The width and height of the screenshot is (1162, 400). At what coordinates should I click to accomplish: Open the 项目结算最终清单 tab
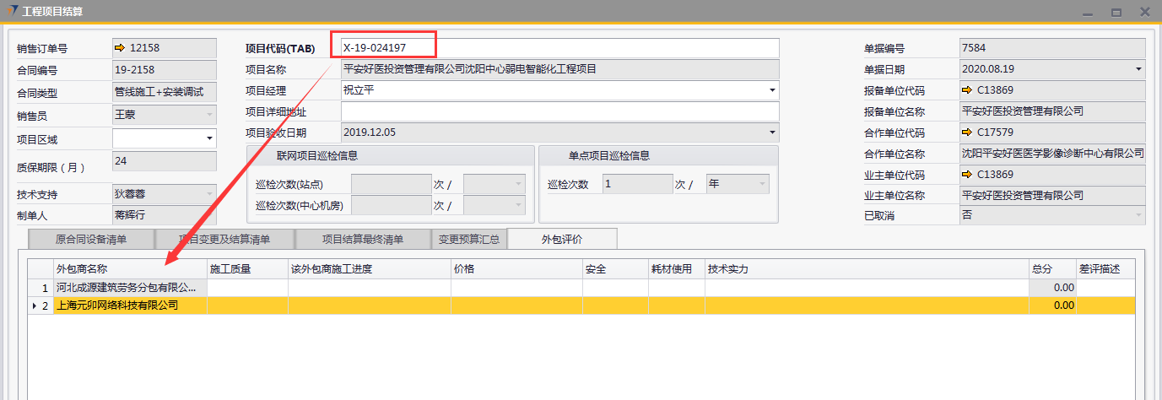pos(363,240)
